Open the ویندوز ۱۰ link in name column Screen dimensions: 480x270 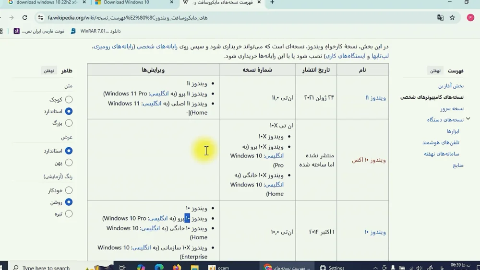point(375,232)
